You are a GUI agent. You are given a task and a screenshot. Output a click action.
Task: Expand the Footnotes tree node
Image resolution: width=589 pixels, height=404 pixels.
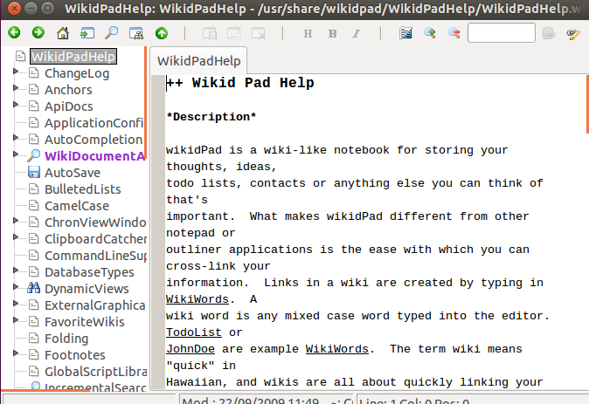point(16,353)
